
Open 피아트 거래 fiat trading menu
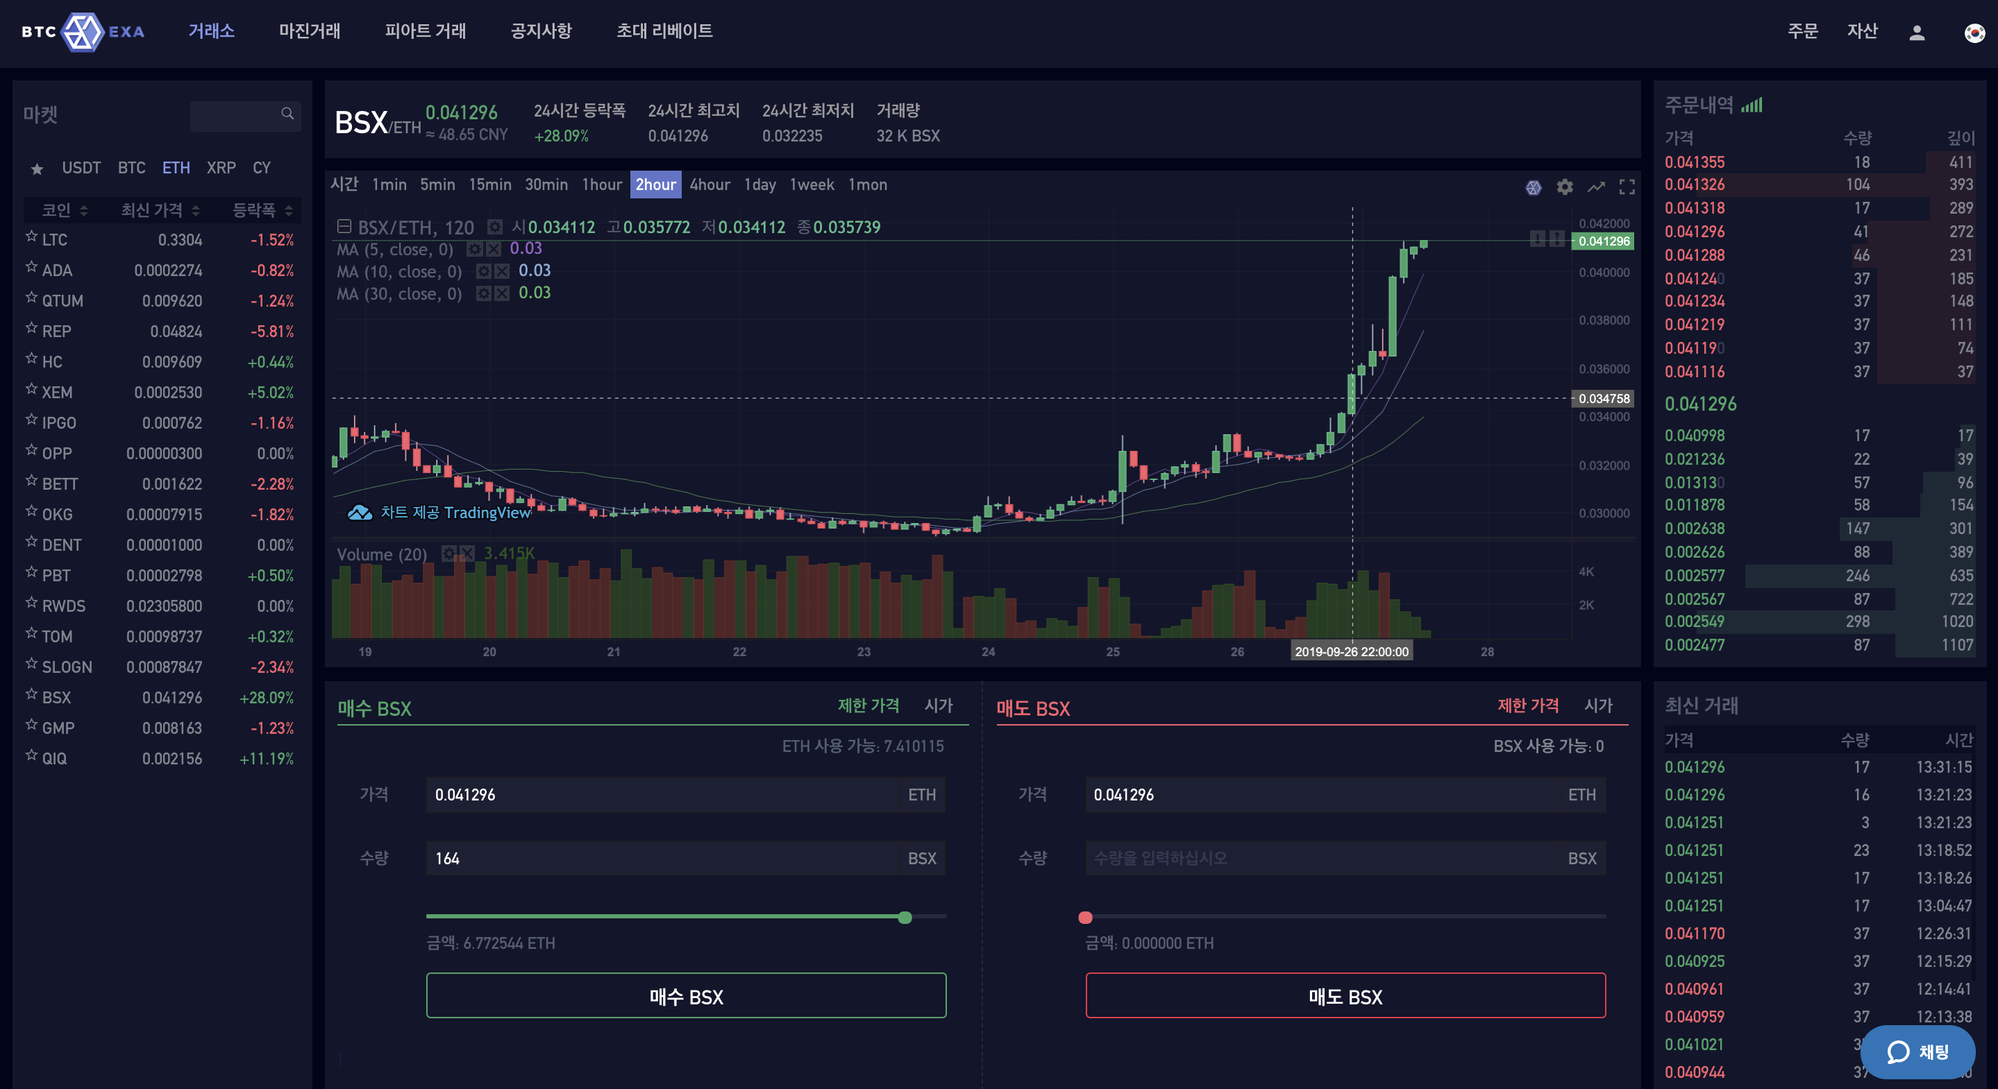(x=425, y=31)
